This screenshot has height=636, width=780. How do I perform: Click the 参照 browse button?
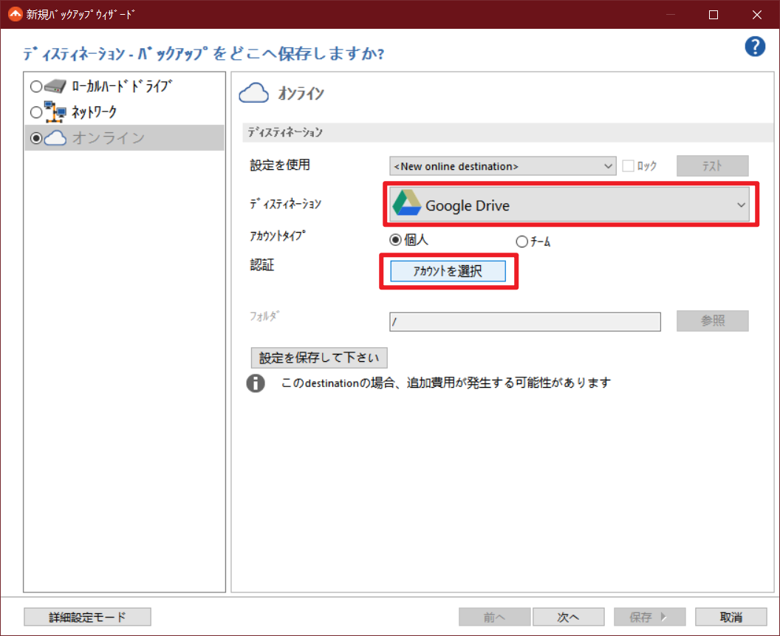coord(712,321)
